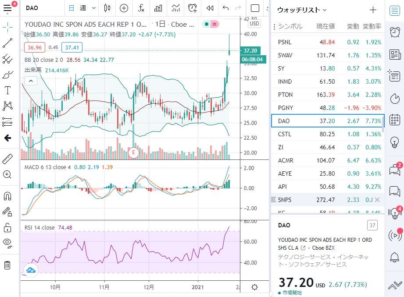
Task: Redo the last chart action
Action: 238,8
